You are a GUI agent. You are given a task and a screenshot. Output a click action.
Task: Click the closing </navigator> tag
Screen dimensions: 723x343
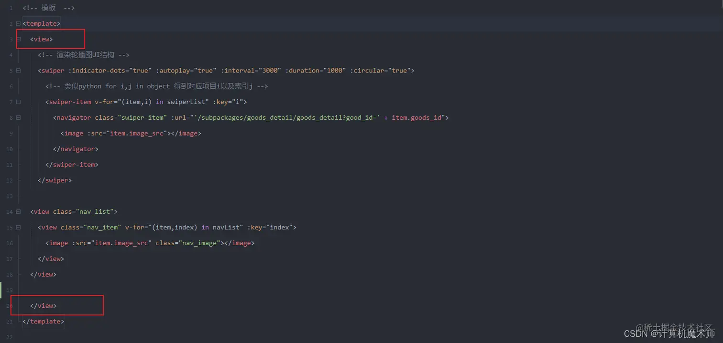76,149
